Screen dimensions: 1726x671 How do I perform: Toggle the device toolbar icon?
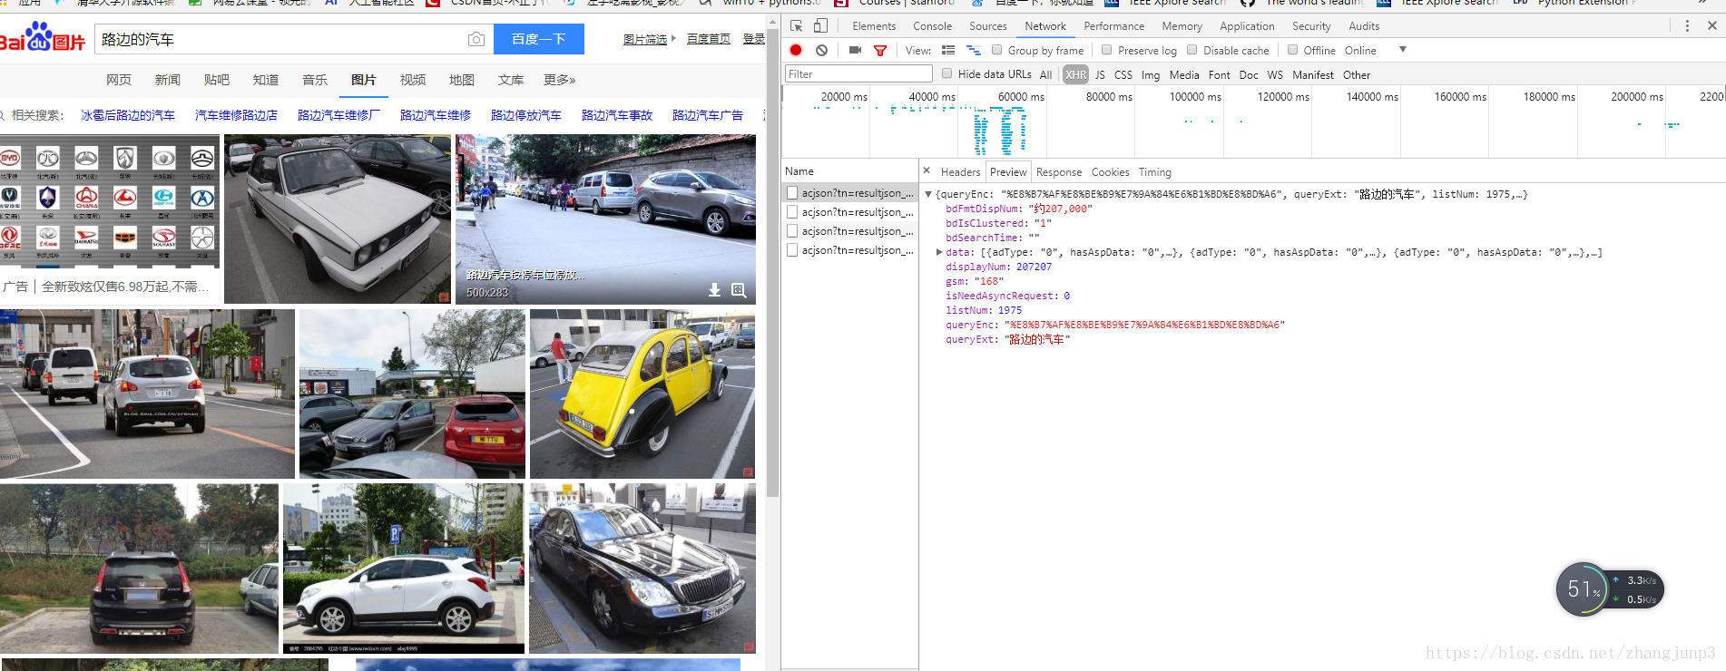click(x=820, y=26)
